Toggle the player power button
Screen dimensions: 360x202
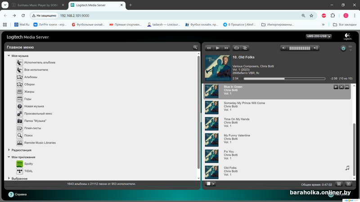pos(343,48)
